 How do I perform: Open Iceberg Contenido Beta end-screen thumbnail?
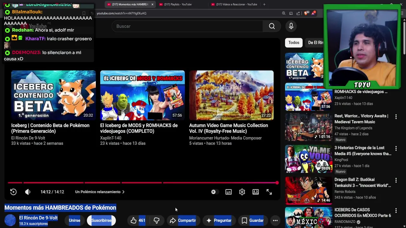click(x=53, y=95)
